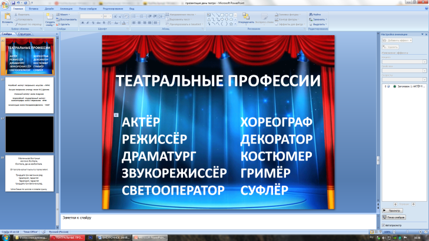Click the ribbon help icon

pyautogui.click(x=425, y=9)
